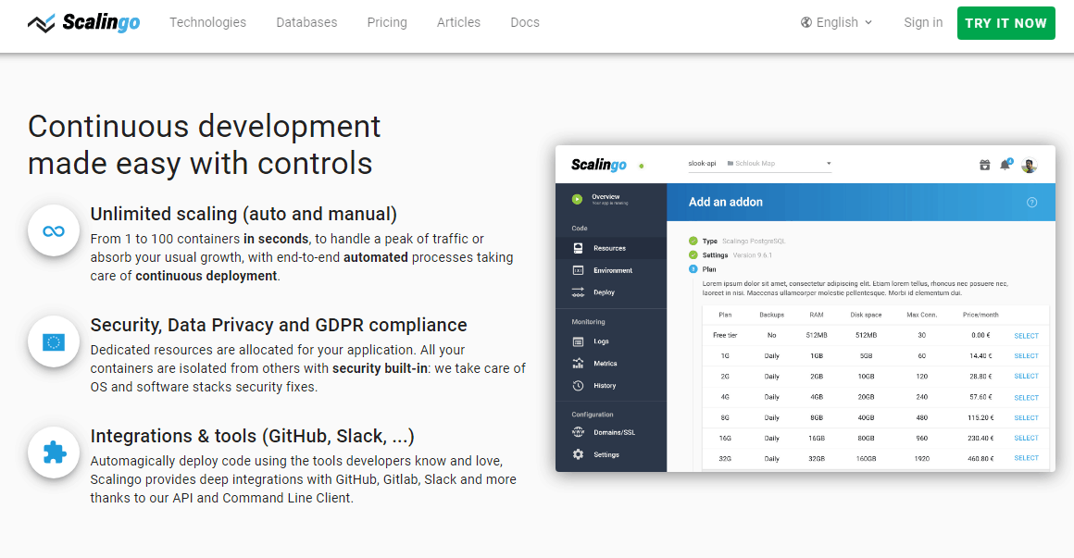This screenshot has height=558, width=1074.
Task: Open the slook-api app selector dropdown
Action: click(x=759, y=164)
